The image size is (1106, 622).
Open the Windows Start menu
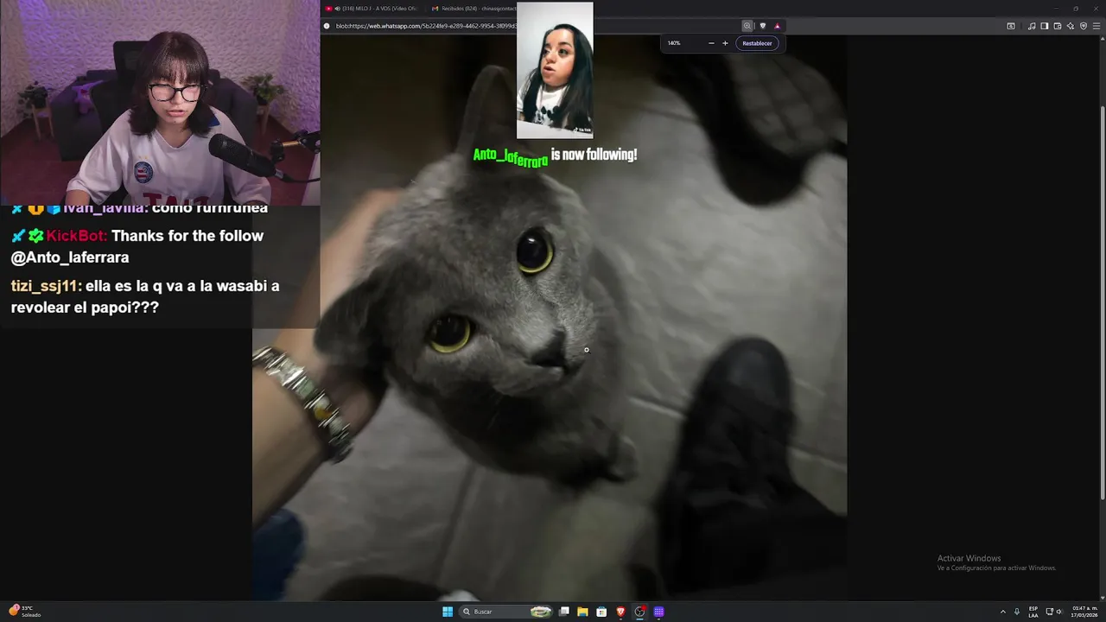(448, 612)
